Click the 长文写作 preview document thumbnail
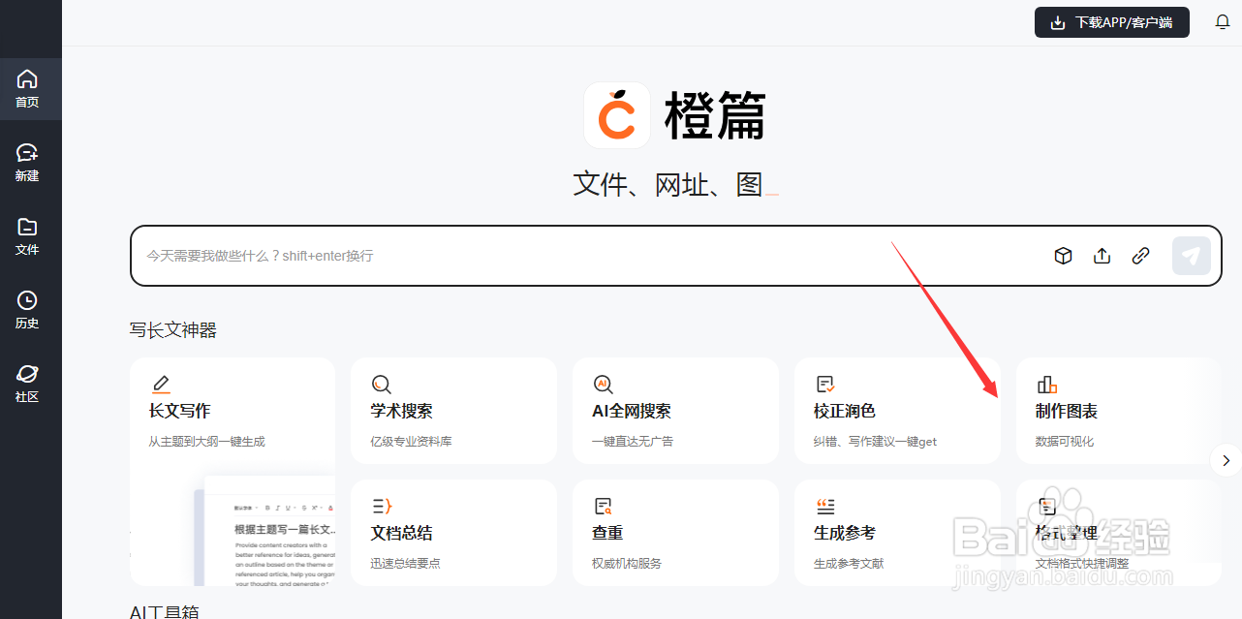This screenshot has width=1242, height=619. tap(264, 531)
